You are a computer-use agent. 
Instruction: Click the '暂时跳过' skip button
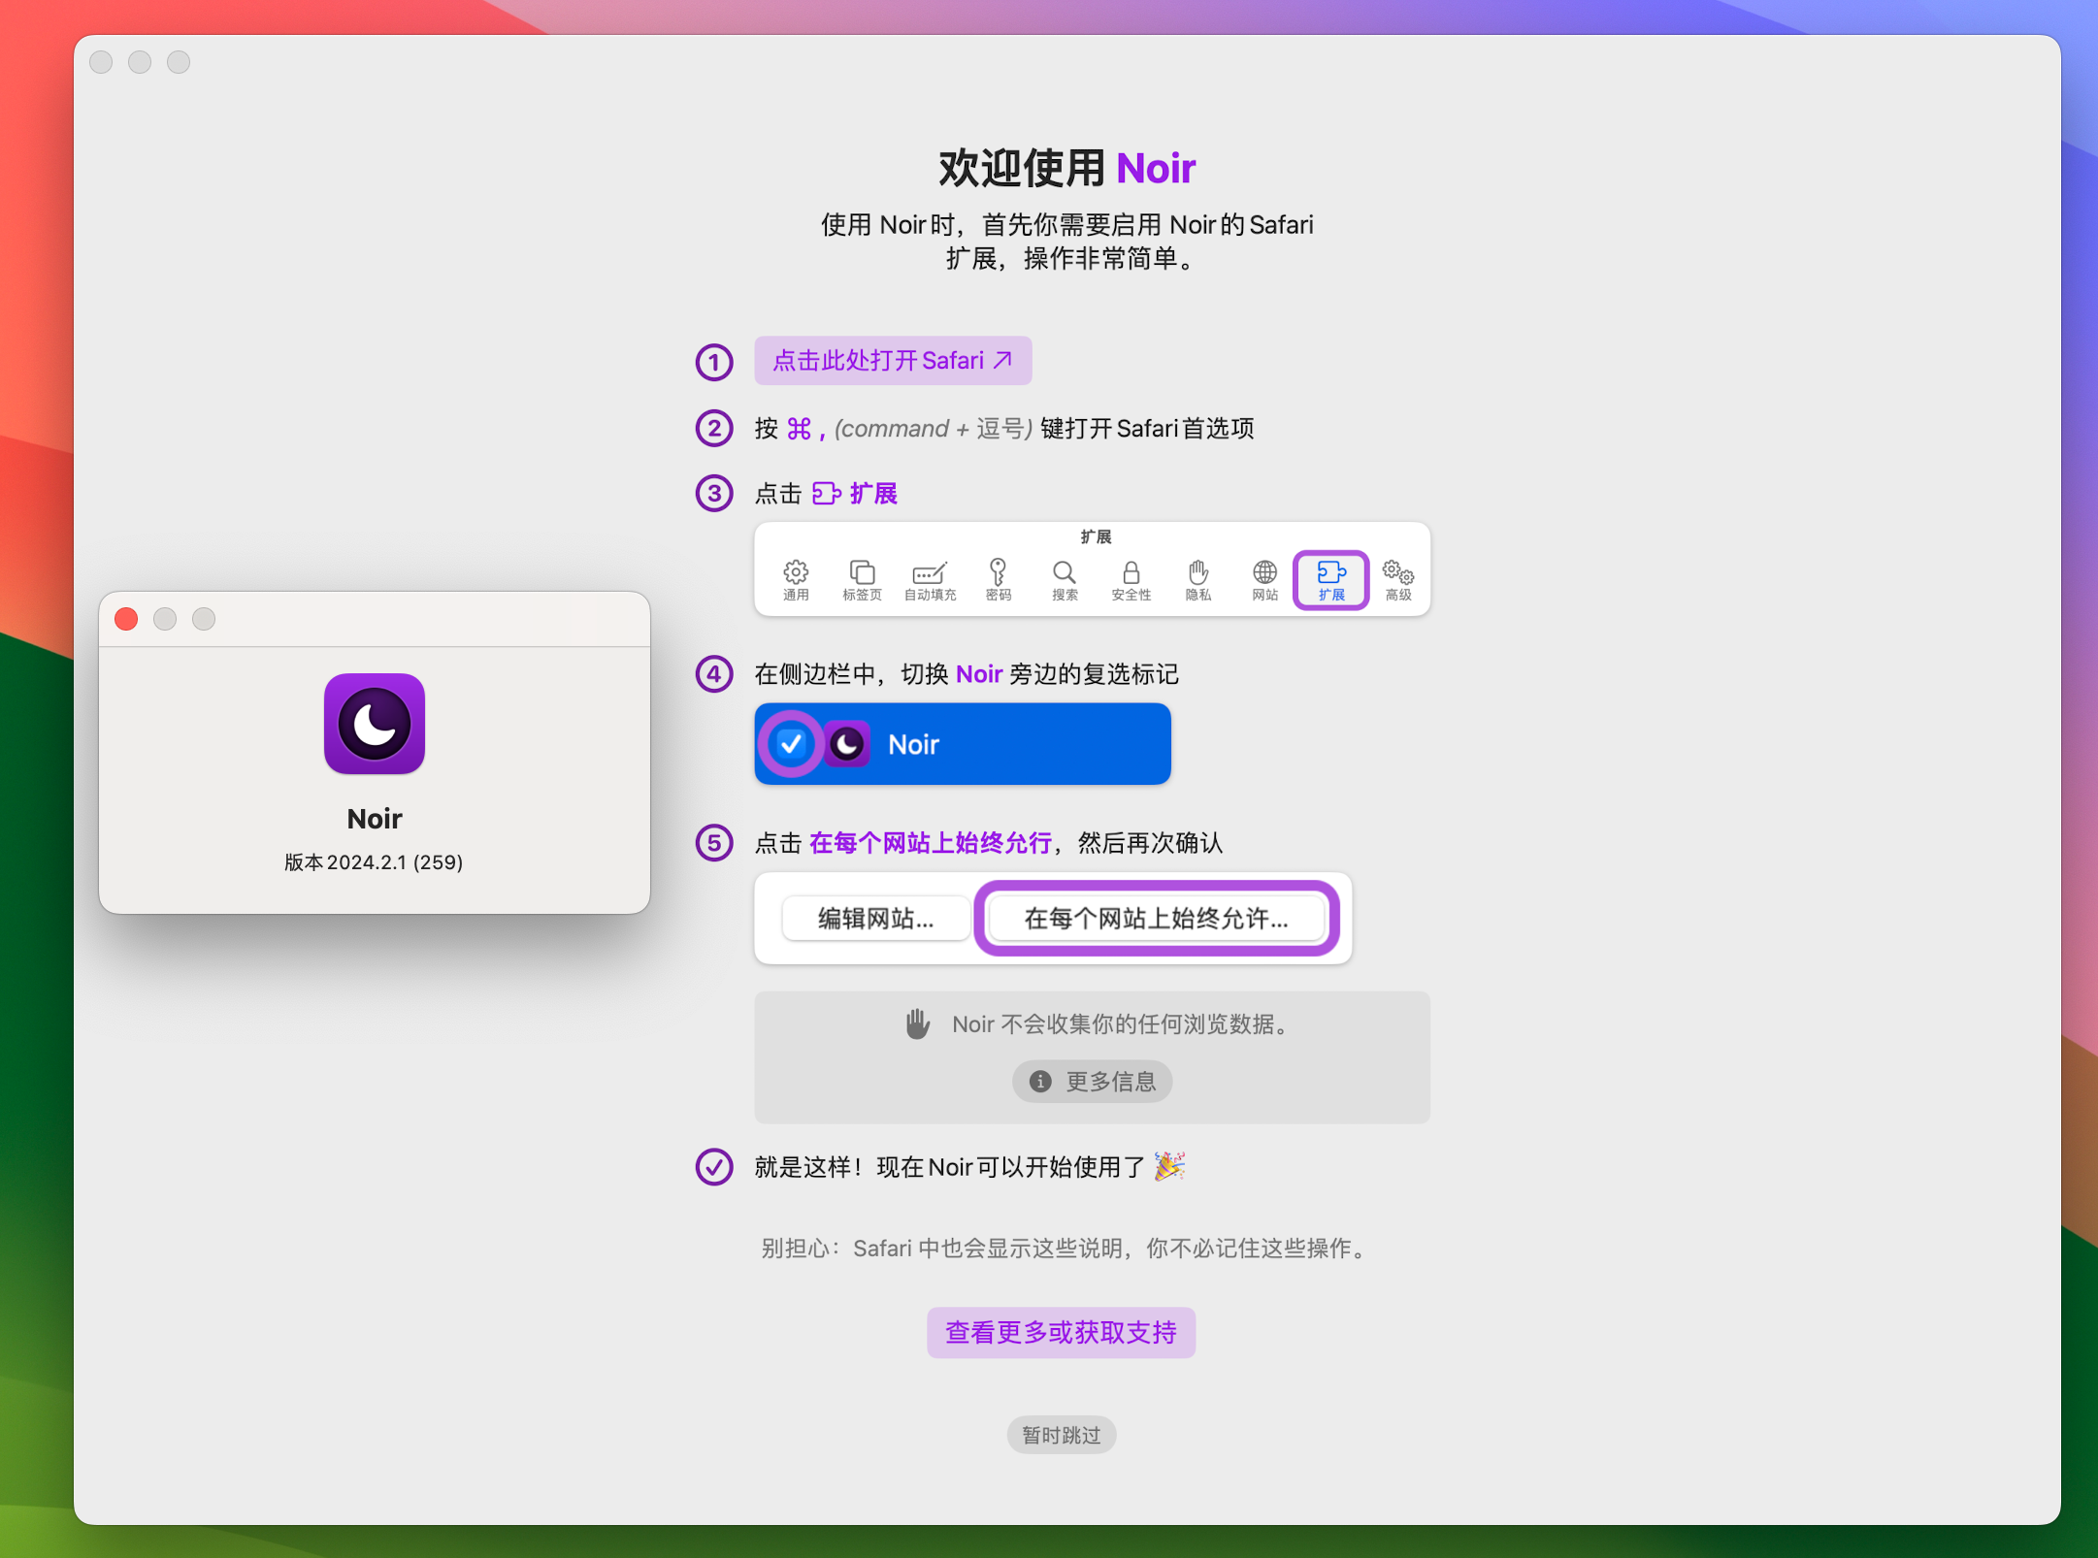(1062, 1435)
